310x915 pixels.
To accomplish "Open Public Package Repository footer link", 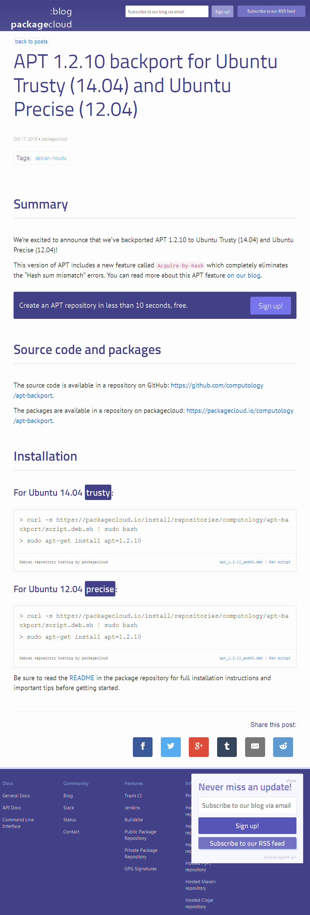I will coord(141,835).
